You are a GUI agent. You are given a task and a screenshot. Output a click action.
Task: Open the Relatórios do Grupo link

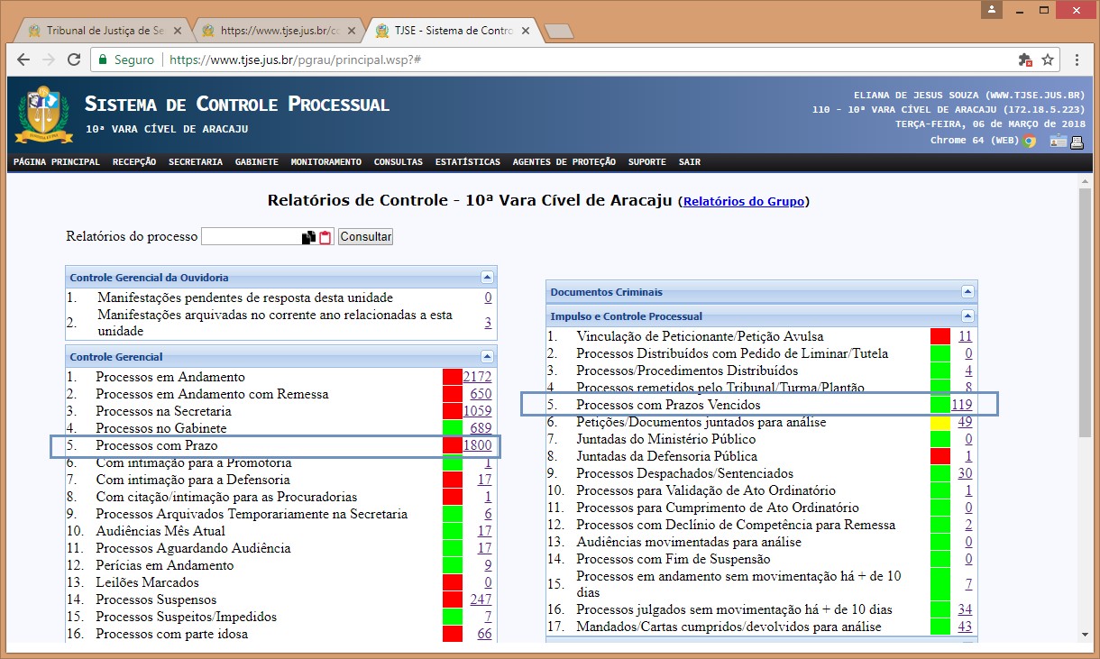744,202
